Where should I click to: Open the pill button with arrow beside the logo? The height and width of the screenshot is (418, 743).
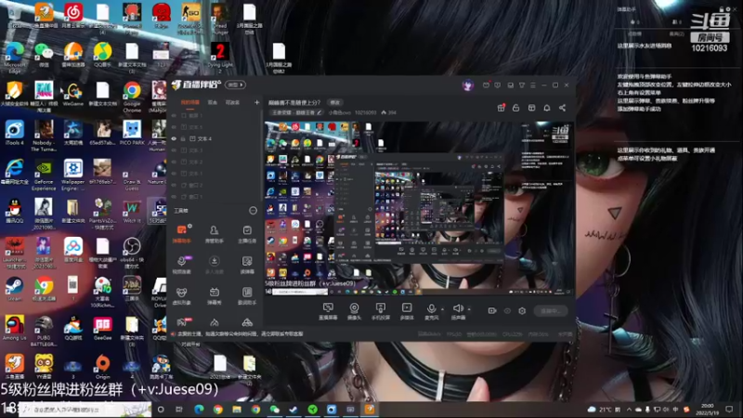pos(236,85)
